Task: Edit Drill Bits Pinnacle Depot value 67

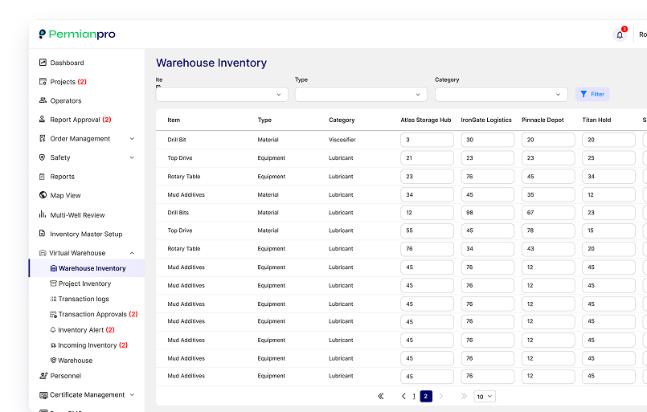Action: tap(548, 213)
